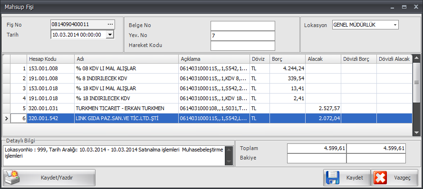Click the % 18 KDV LI MAL ALIŞLAR cell

tap(126, 88)
